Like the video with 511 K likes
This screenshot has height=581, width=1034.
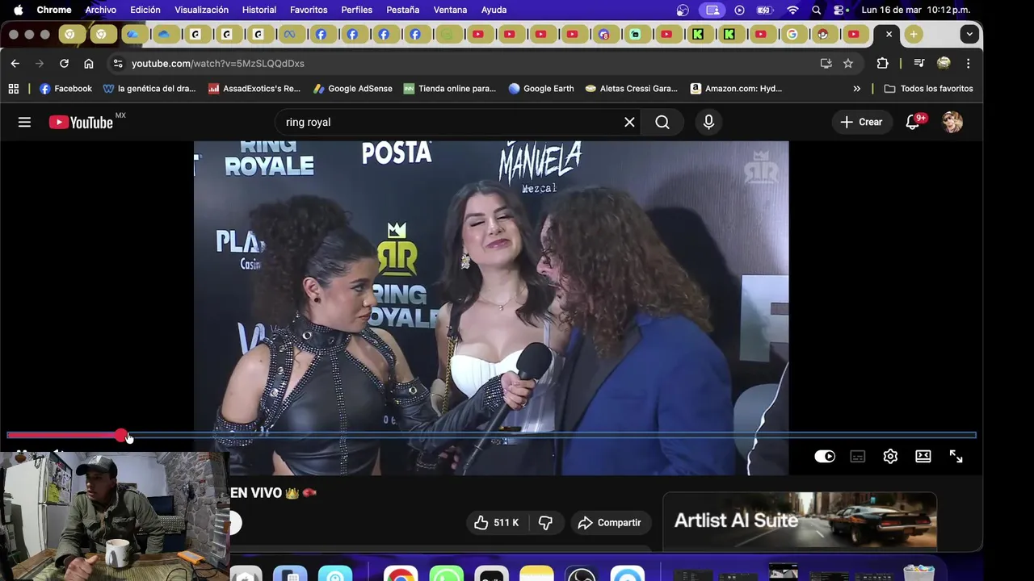coord(497,523)
